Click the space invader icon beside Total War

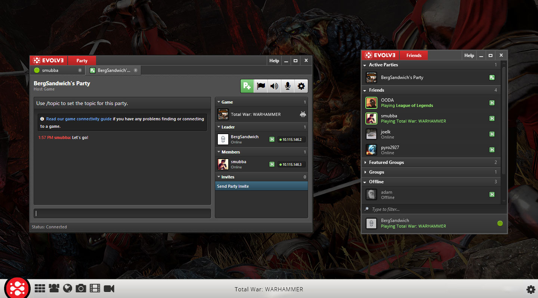[303, 114]
